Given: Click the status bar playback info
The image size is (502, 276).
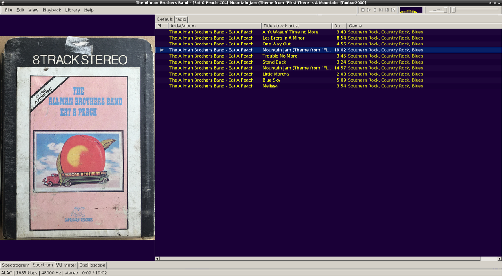Looking at the screenshot, I should pos(54,273).
